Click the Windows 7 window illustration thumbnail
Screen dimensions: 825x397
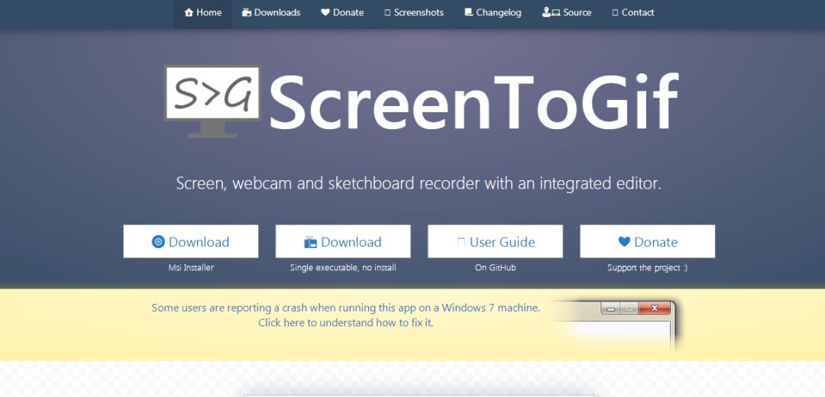pyautogui.click(x=616, y=327)
